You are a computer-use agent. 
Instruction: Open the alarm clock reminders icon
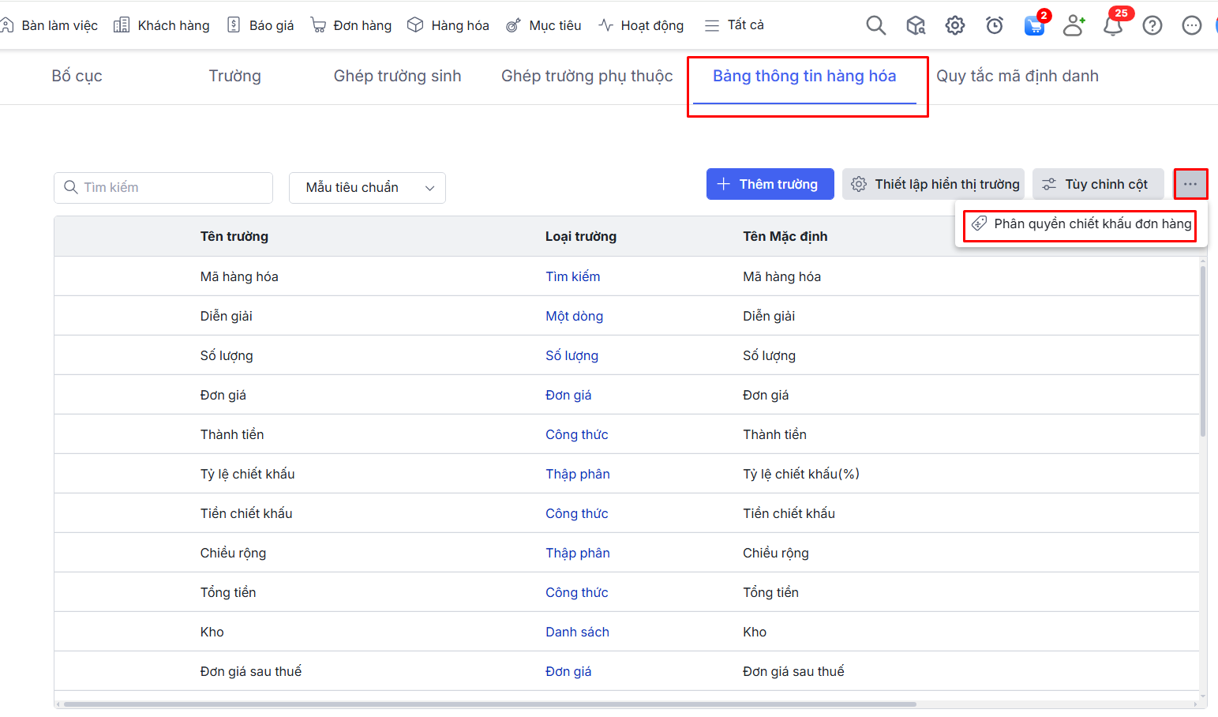(995, 25)
